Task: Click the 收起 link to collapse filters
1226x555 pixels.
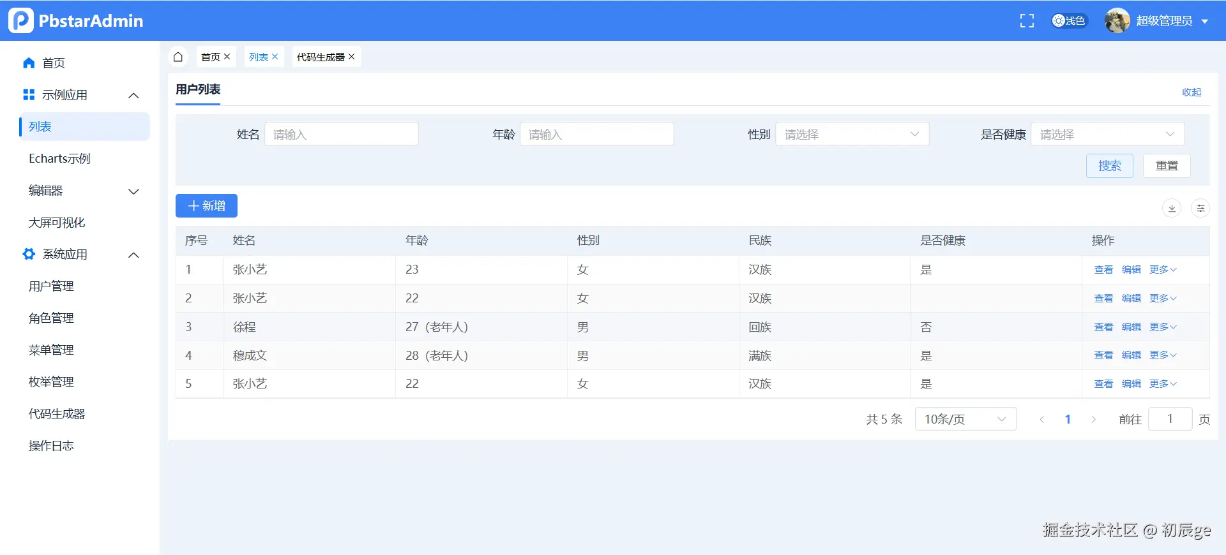Action: [x=1192, y=92]
